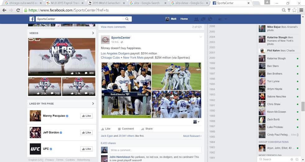Viewport: 305px width, 162px height.
Task: Open chat with Cindy Paul Pelleg
Action: (279, 135)
